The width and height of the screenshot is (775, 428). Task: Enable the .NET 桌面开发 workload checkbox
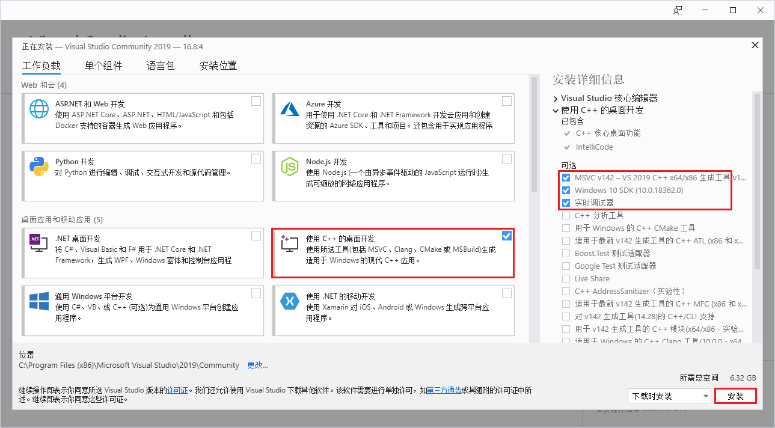(256, 235)
